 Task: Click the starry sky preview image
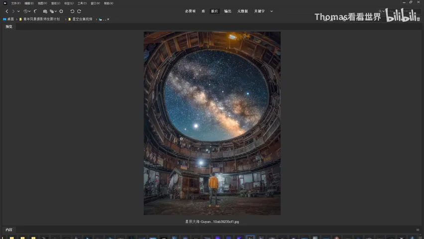212,123
